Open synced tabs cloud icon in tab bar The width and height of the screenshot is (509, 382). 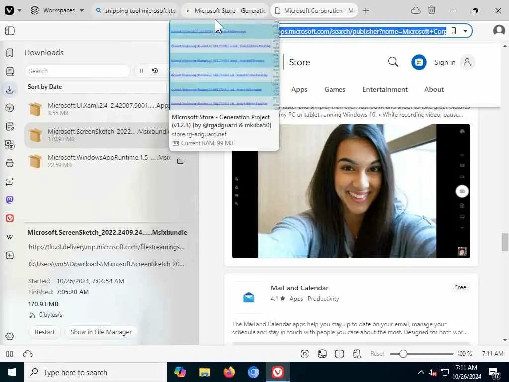click(x=415, y=11)
